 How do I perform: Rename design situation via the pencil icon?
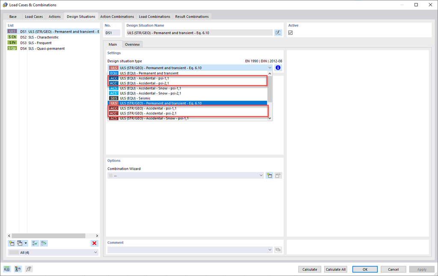coord(278,32)
